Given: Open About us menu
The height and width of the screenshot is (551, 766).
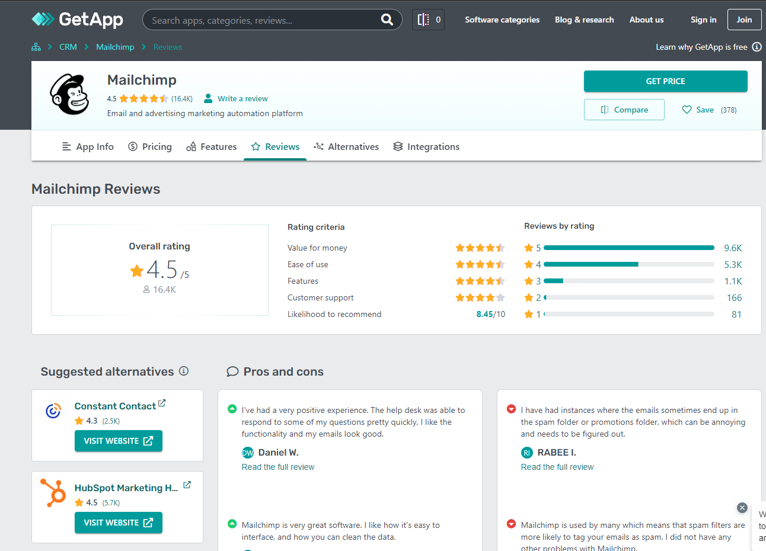Looking at the screenshot, I should (646, 20).
